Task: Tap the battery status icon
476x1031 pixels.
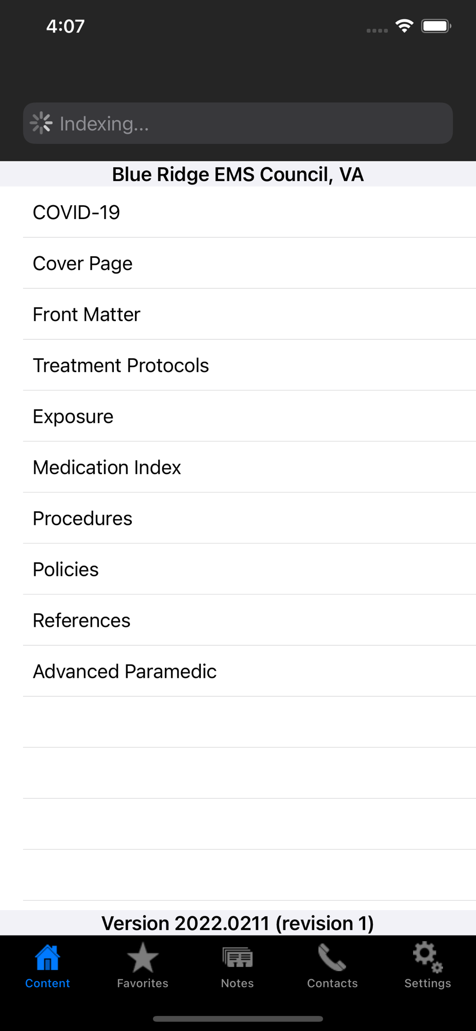Action: tap(436, 26)
